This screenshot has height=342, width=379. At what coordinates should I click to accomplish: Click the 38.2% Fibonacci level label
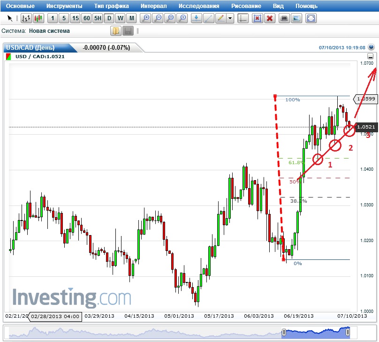tap(298, 201)
